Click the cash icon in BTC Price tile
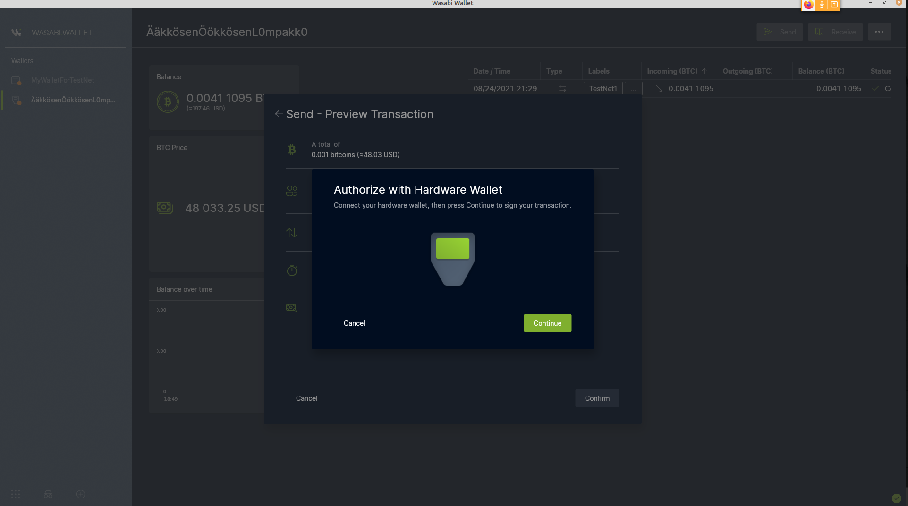This screenshot has height=506, width=908. click(x=165, y=208)
